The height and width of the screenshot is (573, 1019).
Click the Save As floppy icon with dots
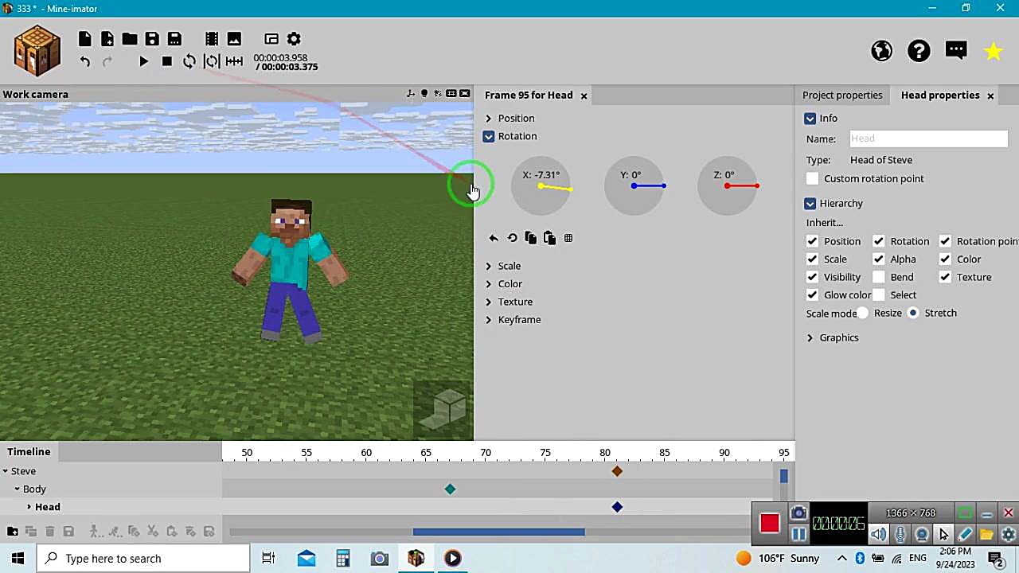(x=174, y=39)
